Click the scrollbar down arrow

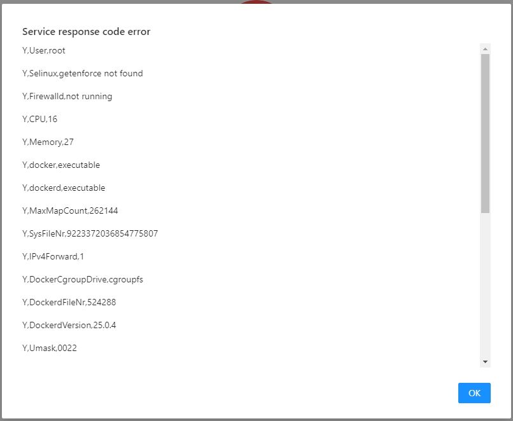pos(486,362)
